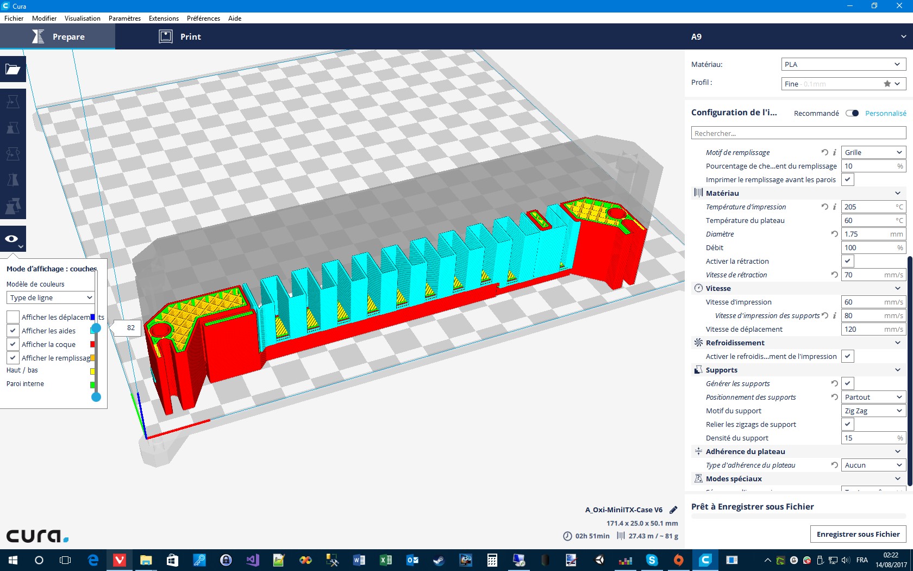Viewport: 913px width, 571px height.
Task: Select the Rotate tool in left toolbar
Action: click(x=12, y=154)
